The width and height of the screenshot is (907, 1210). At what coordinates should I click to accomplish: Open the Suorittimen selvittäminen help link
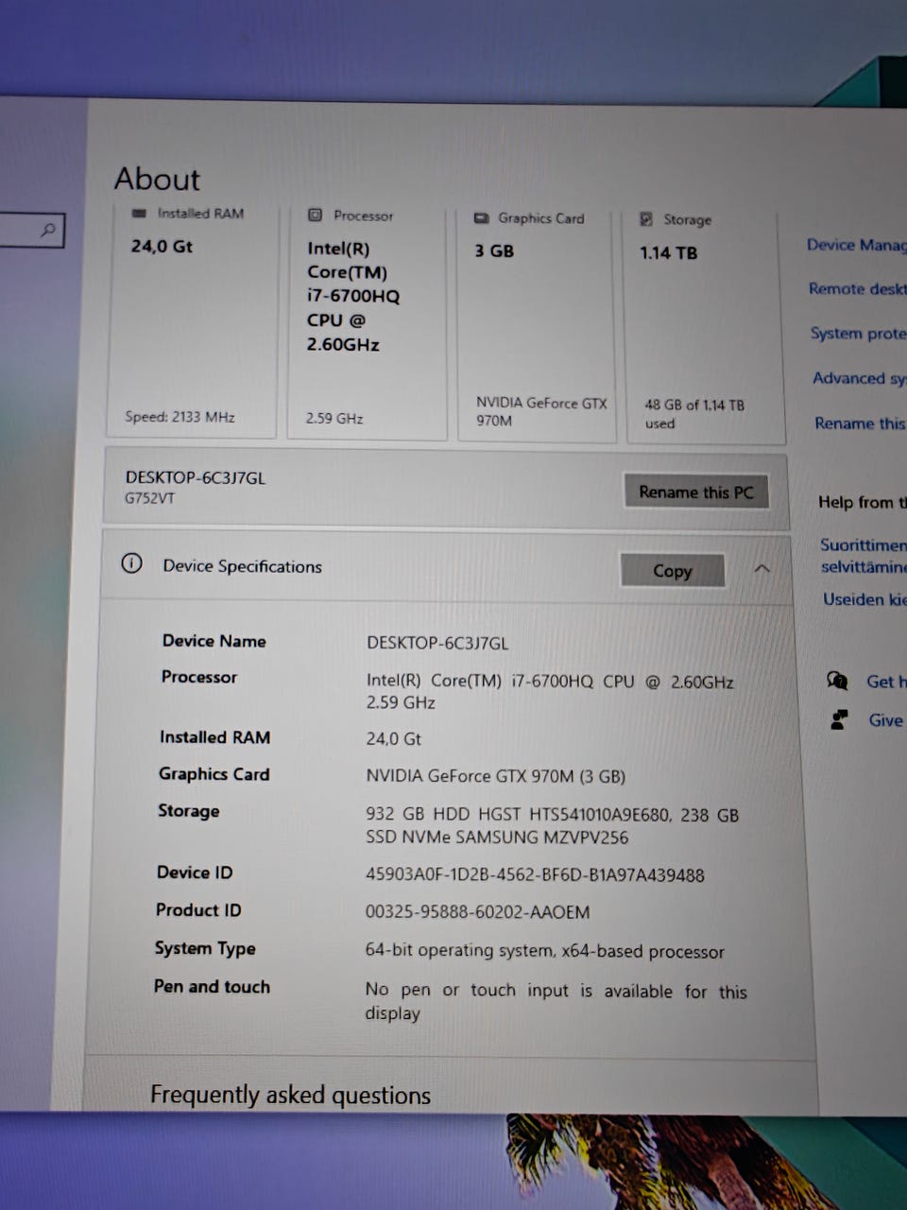(864, 556)
